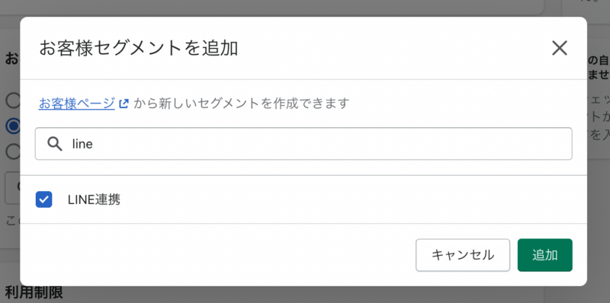This screenshot has width=610, height=303.
Task: Click the topmost dimmed radio button behind dialog
Action: tap(13, 100)
